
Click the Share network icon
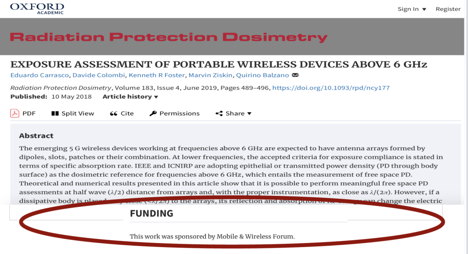tap(219, 113)
